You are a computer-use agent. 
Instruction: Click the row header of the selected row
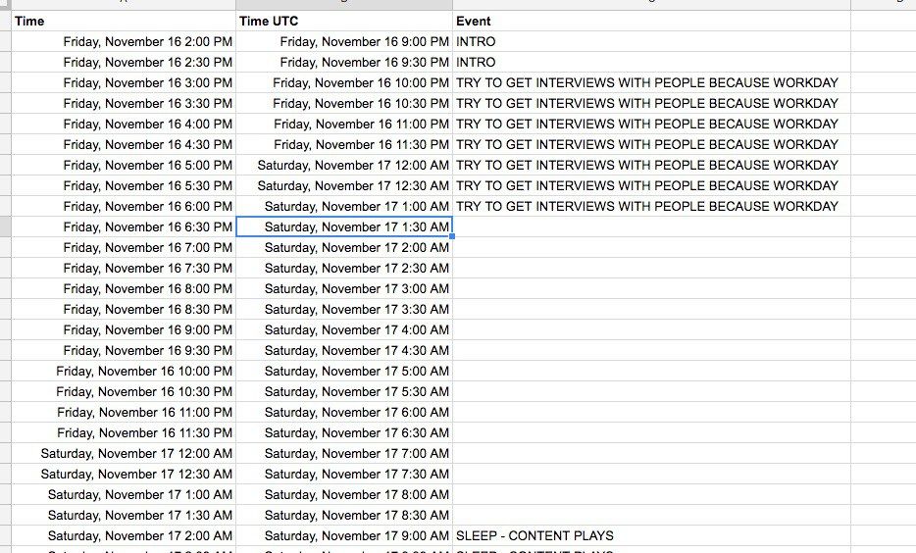coord(5,226)
